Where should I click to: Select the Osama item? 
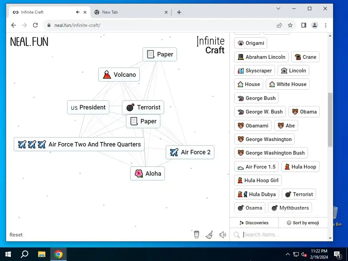click(250, 208)
